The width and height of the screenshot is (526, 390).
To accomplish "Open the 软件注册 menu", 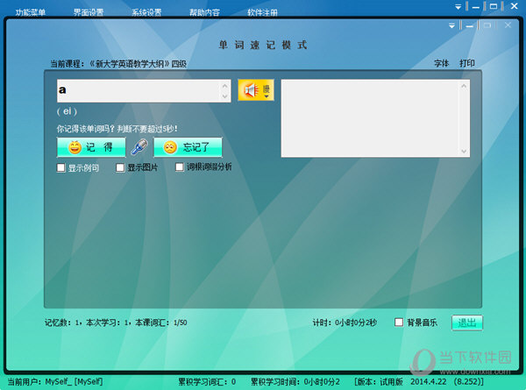I will point(262,12).
